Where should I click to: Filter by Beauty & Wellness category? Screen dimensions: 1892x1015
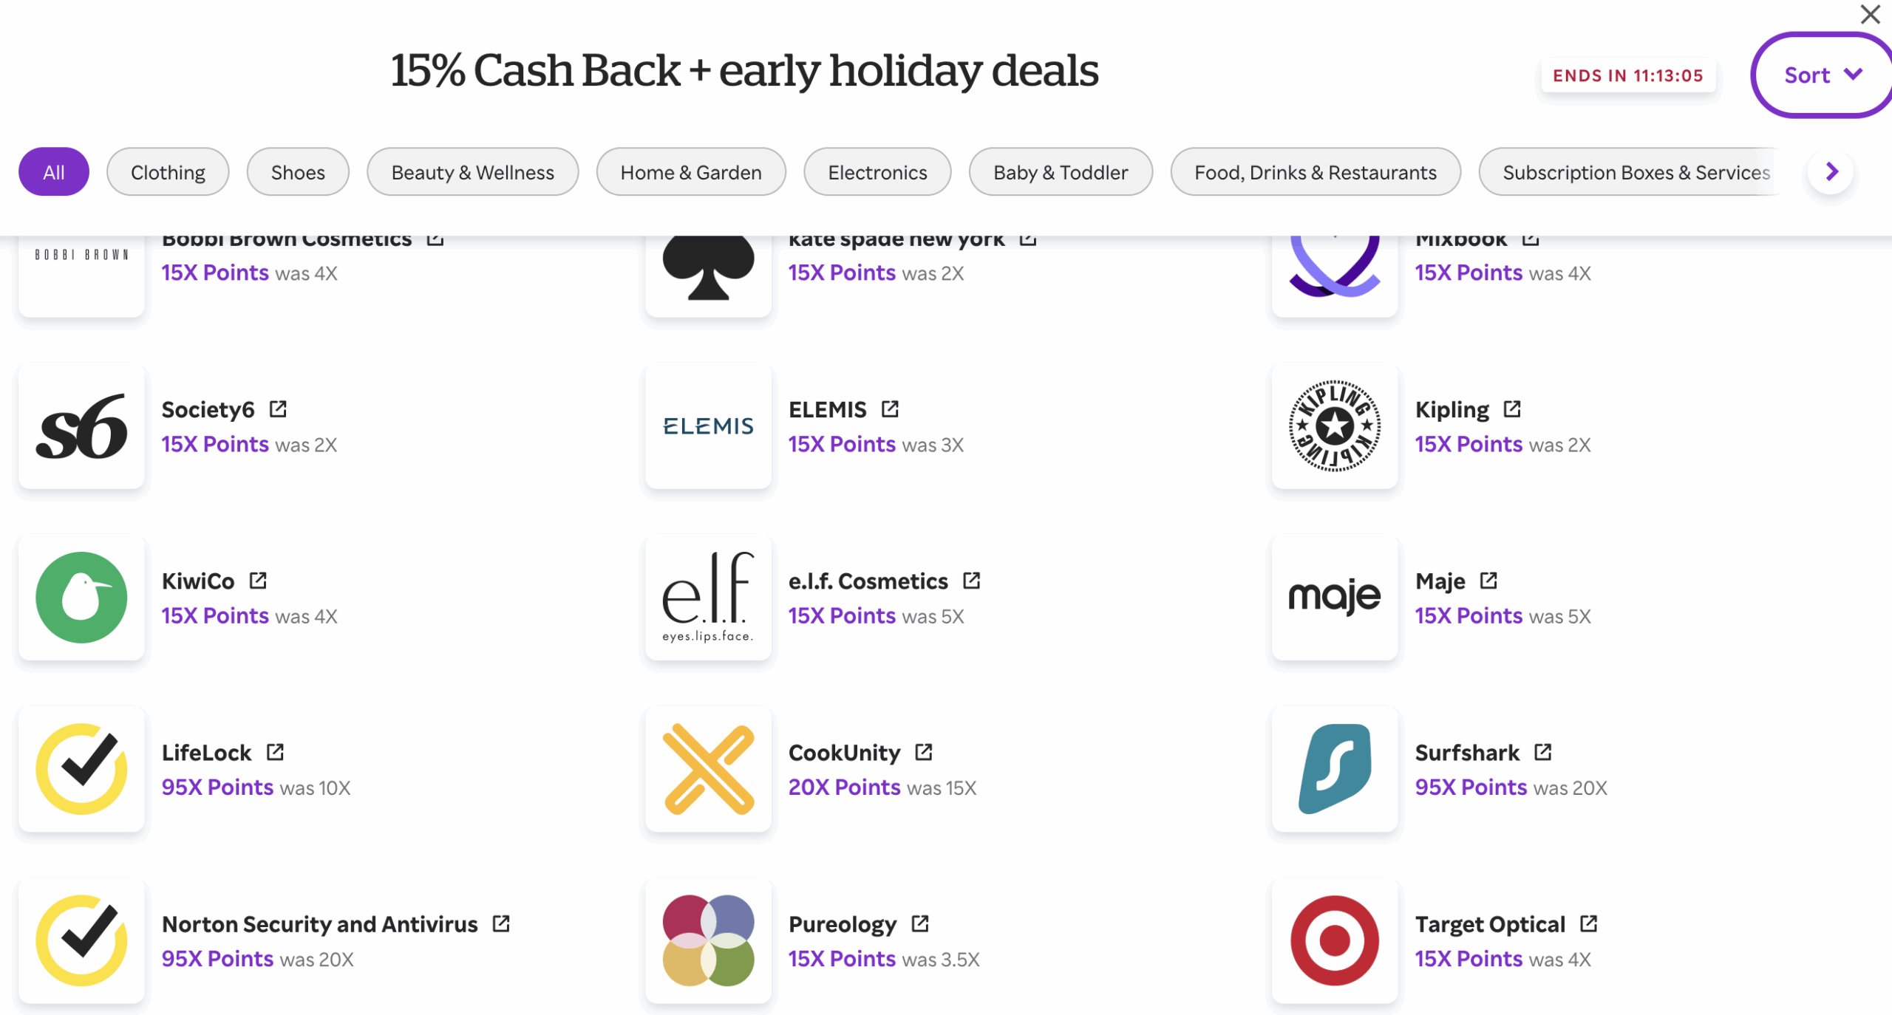pos(472,172)
